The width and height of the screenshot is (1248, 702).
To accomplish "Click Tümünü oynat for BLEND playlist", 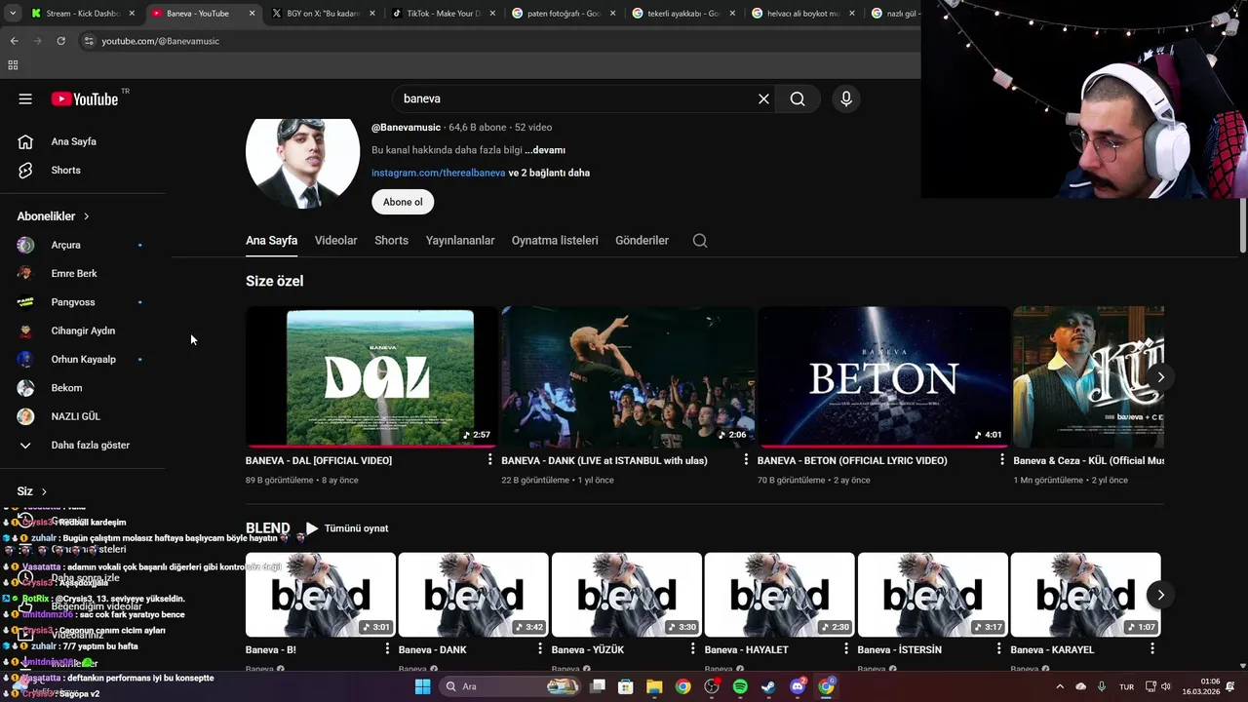I will pos(347,528).
